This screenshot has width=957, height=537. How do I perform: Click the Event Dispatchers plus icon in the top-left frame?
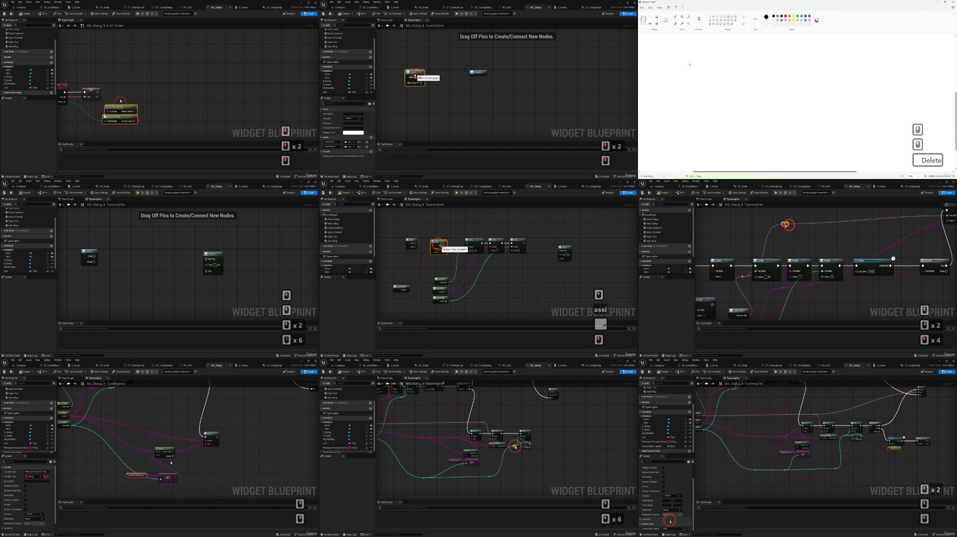[x=51, y=92]
